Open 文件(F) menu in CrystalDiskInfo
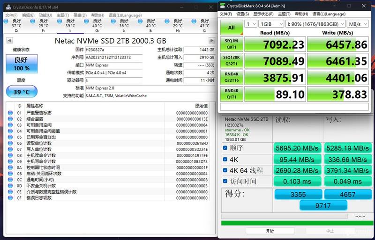The width and height of the screenshot is (375, 240). 11,15
